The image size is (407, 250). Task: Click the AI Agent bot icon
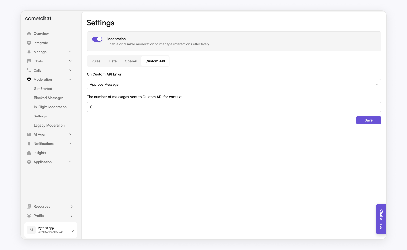click(x=29, y=134)
